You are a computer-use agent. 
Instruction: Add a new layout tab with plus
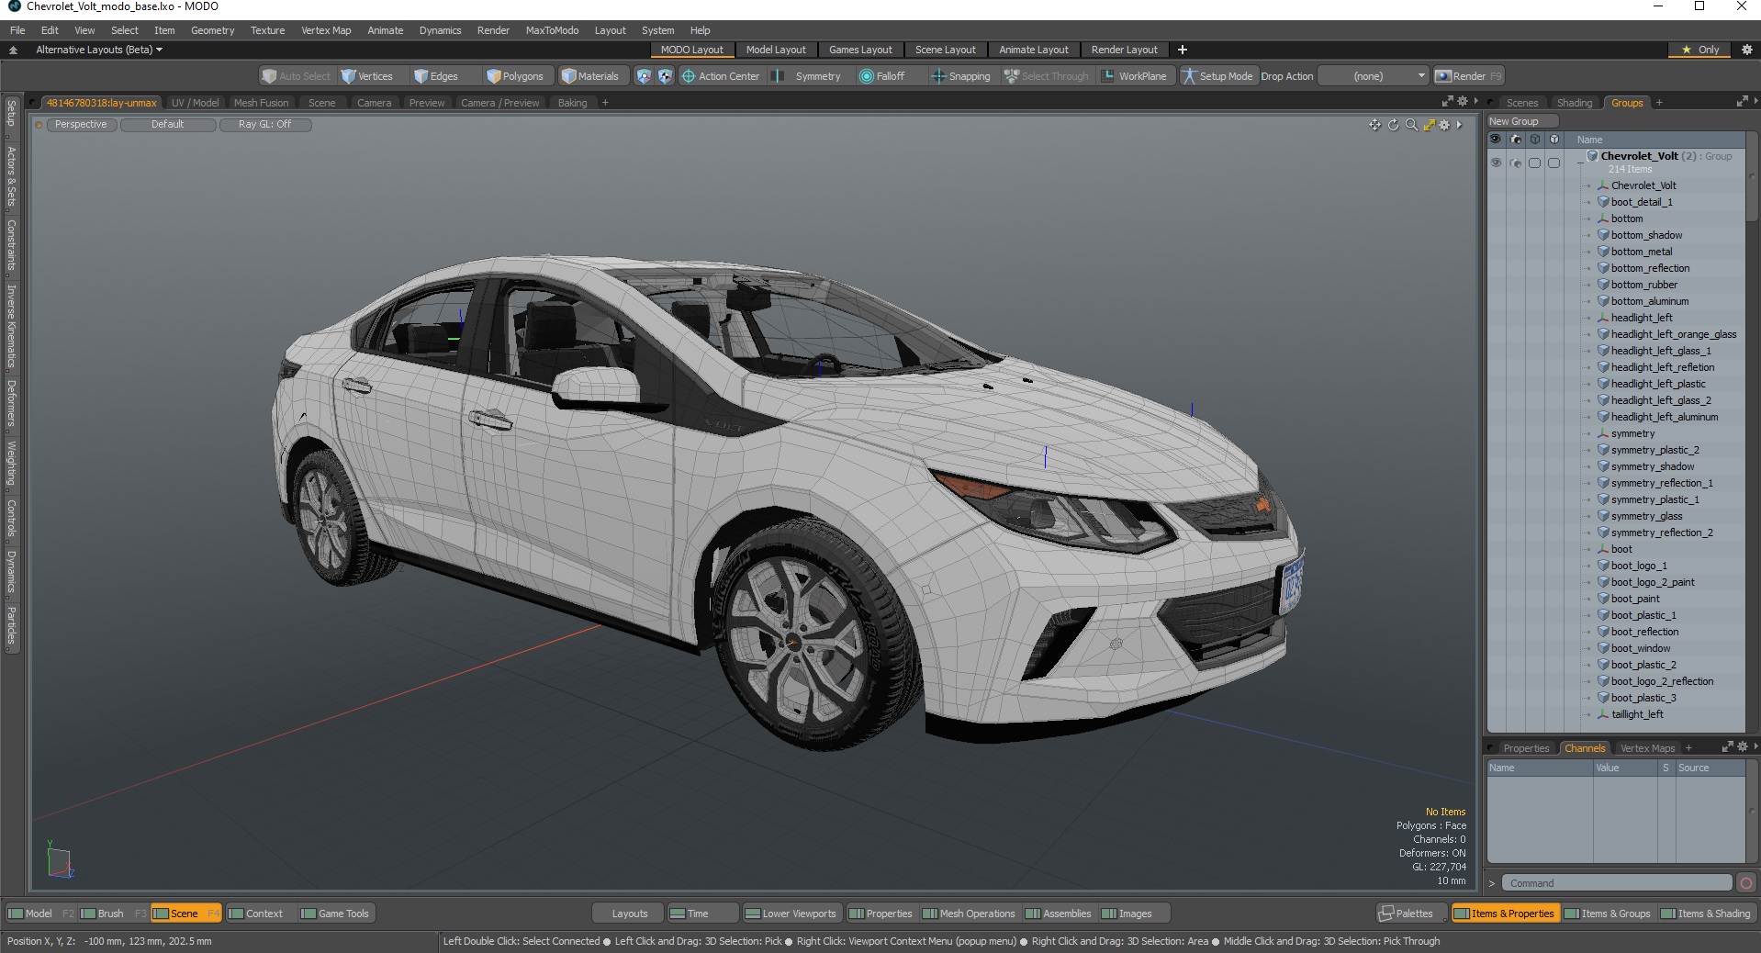(x=1183, y=50)
